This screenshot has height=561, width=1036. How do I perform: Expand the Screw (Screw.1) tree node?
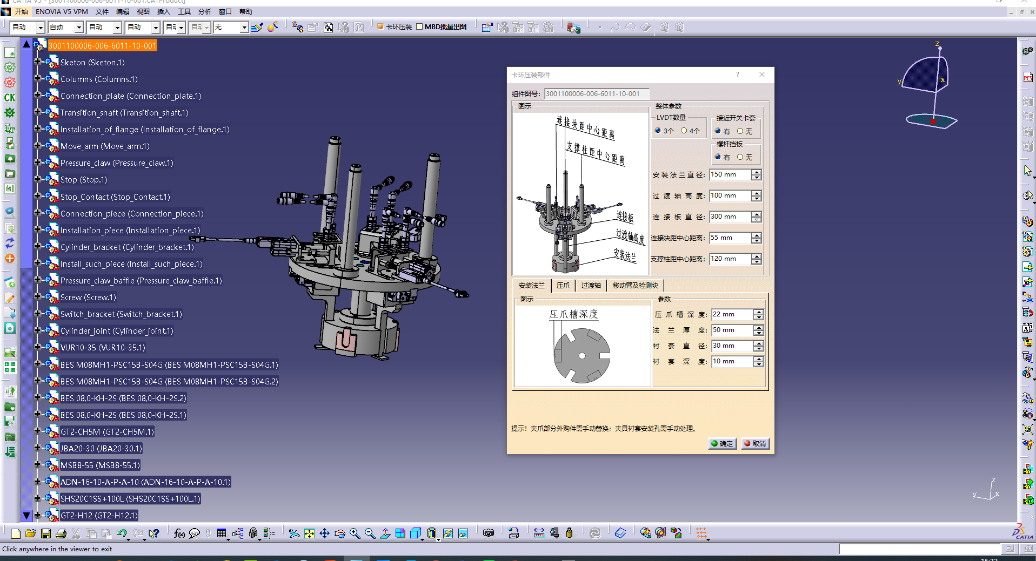[37, 297]
